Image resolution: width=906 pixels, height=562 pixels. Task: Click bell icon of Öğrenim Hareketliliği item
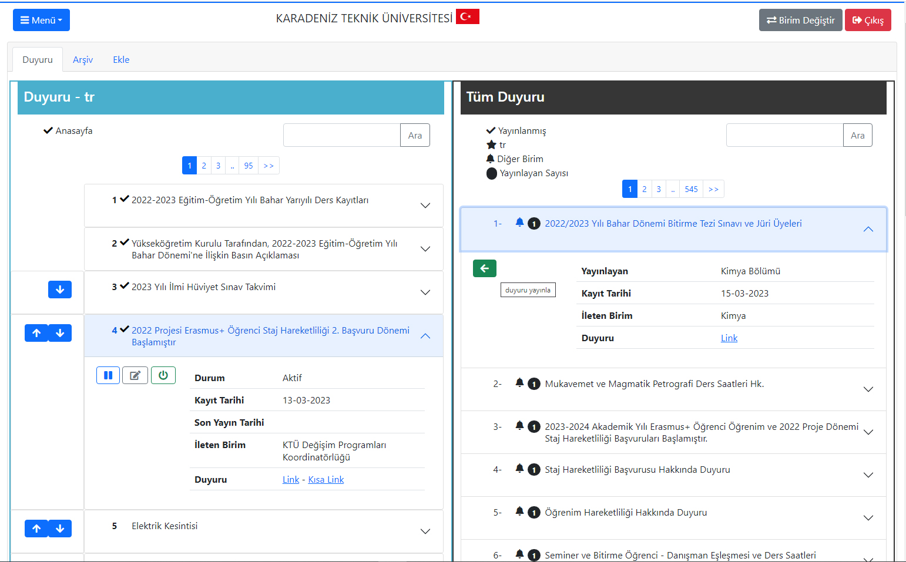[x=519, y=511]
